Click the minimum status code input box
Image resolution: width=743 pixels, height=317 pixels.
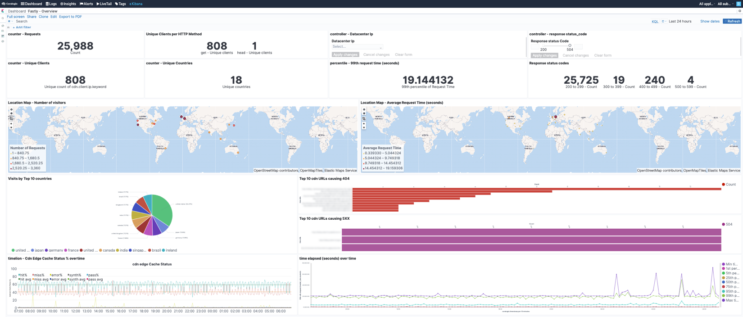pos(534,46)
